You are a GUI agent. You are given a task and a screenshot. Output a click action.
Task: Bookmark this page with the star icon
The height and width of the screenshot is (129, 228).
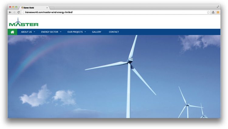tap(208, 12)
